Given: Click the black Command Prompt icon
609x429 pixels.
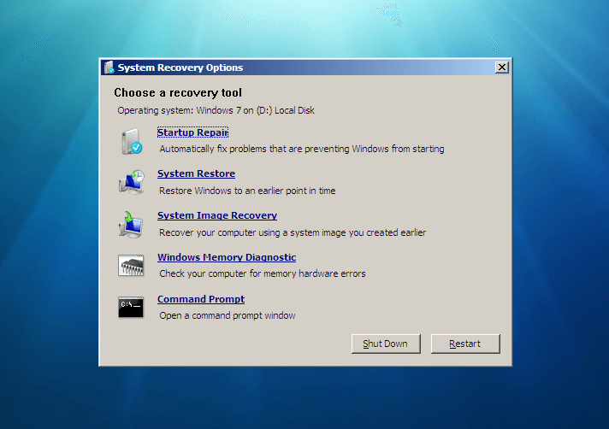Looking at the screenshot, I should tap(131, 307).
